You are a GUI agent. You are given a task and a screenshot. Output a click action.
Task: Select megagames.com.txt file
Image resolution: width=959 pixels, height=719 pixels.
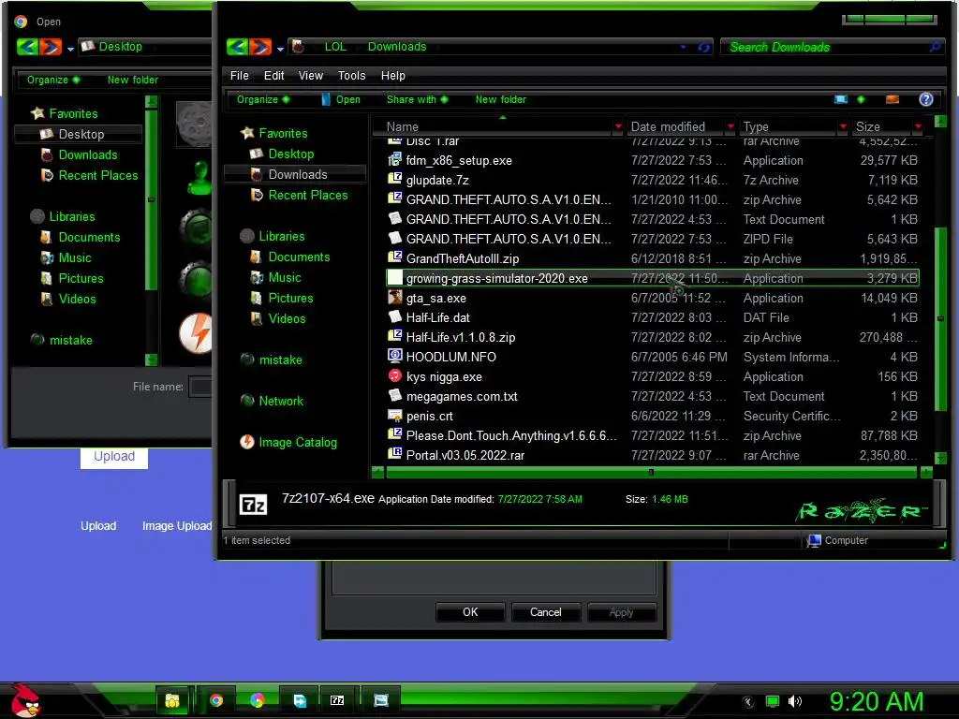click(653, 396)
